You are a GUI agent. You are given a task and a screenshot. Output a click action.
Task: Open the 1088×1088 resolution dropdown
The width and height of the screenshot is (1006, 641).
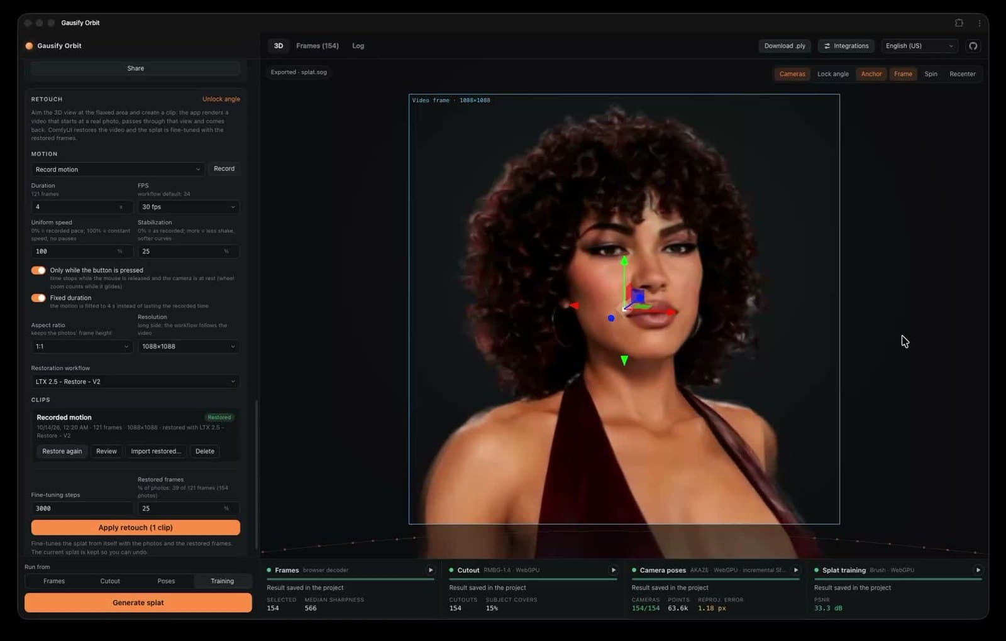tap(188, 346)
